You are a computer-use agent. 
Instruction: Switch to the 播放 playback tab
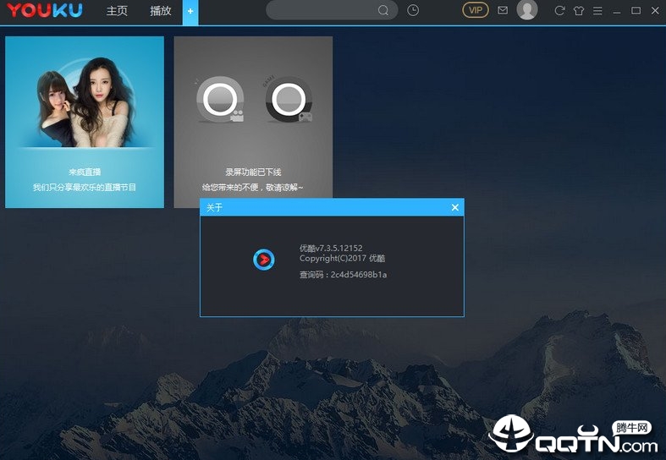point(160,11)
